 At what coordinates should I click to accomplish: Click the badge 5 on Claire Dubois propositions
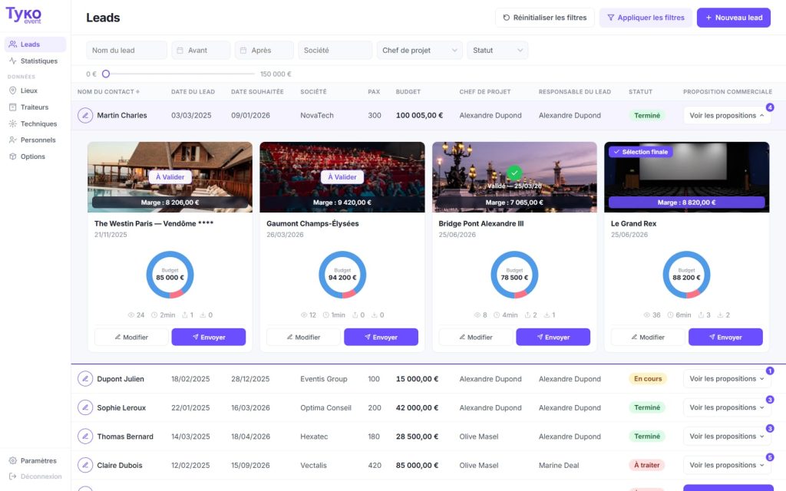click(x=770, y=457)
